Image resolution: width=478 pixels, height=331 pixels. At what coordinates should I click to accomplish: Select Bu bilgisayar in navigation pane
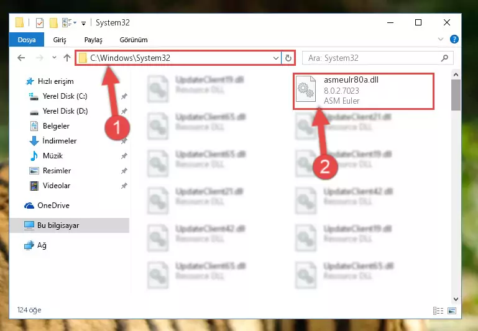(x=69, y=225)
